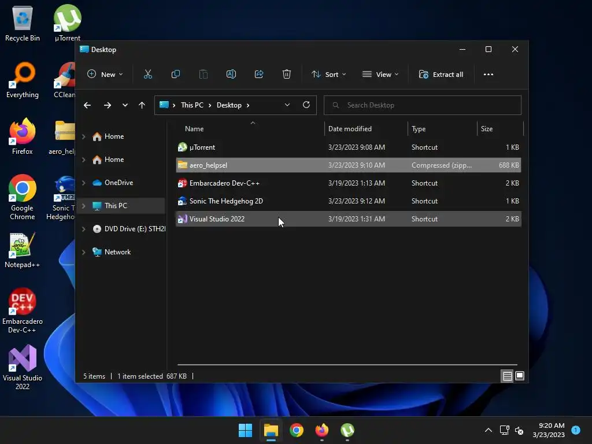Click the Share icon in toolbar
The image size is (592, 444).
point(259,75)
